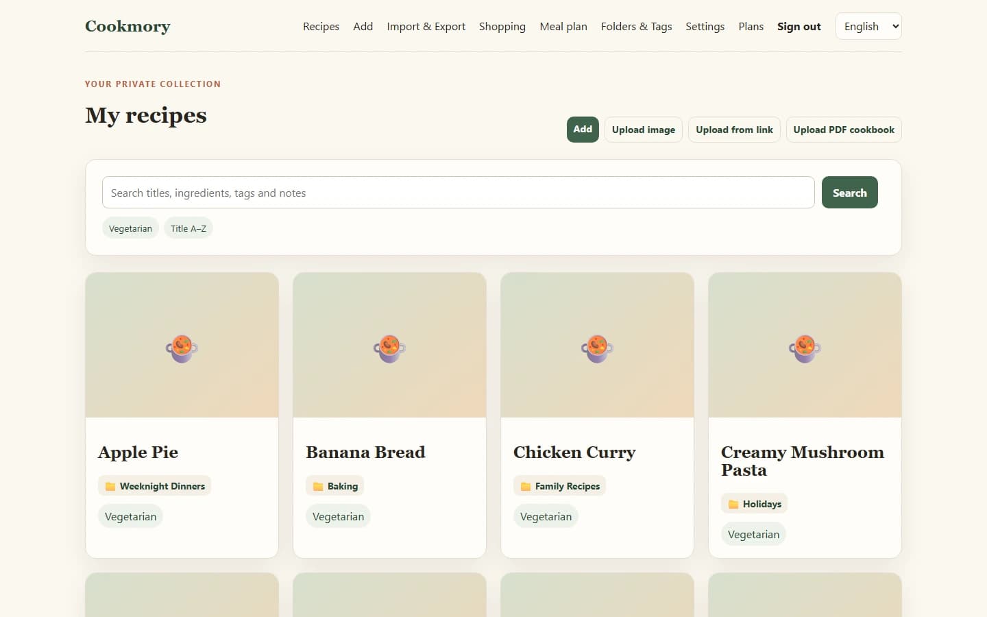
Task: Open the Recipes nav item
Action: 321,26
